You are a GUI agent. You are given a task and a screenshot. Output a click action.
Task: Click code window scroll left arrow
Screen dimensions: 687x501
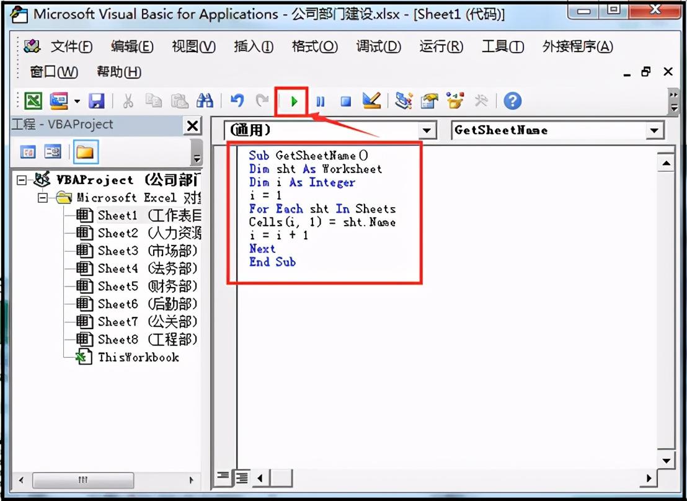click(x=260, y=478)
